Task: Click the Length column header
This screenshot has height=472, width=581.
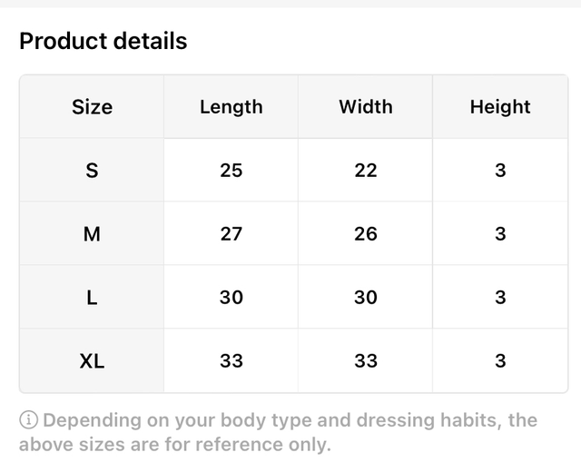Action: pyautogui.click(x=231, y=107)
